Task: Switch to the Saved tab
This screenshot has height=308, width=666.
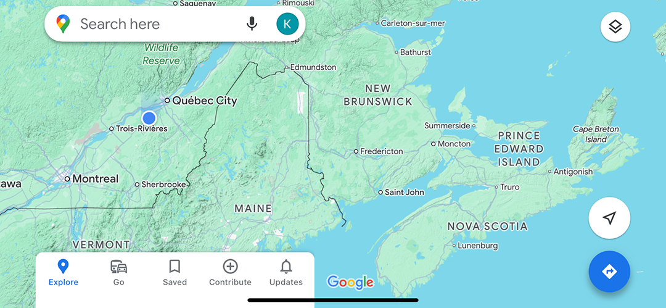Action: pos(175,272)
